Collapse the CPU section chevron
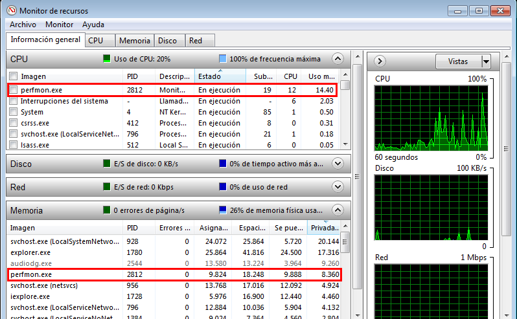Viewport: 517px width, 319px height. 337,58
